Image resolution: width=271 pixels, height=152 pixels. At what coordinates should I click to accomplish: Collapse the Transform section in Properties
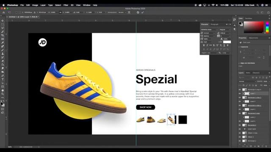pos(239,47)
